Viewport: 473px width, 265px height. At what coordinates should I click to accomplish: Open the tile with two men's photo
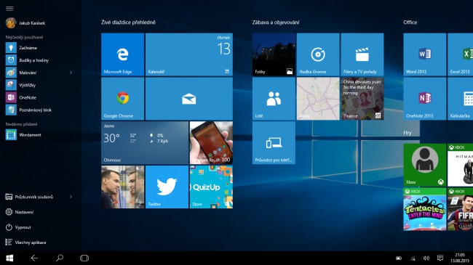[x=122, y=187]
